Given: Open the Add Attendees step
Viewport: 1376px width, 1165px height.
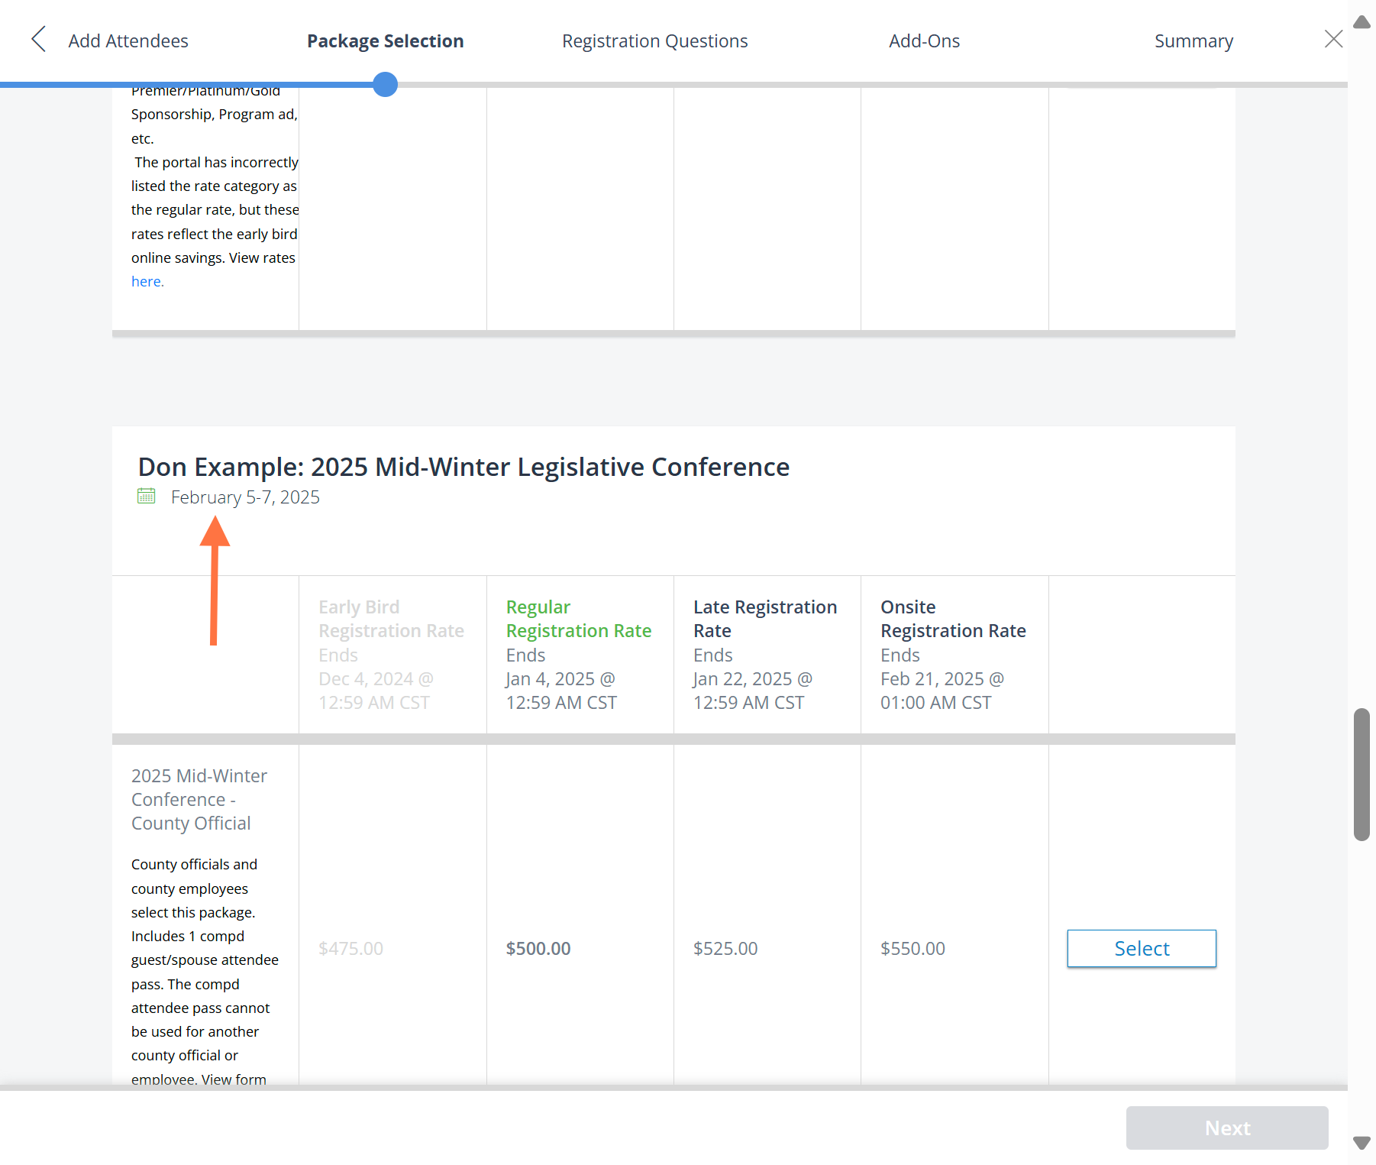Looking at the screenshot, I should [x=128, y=40].
